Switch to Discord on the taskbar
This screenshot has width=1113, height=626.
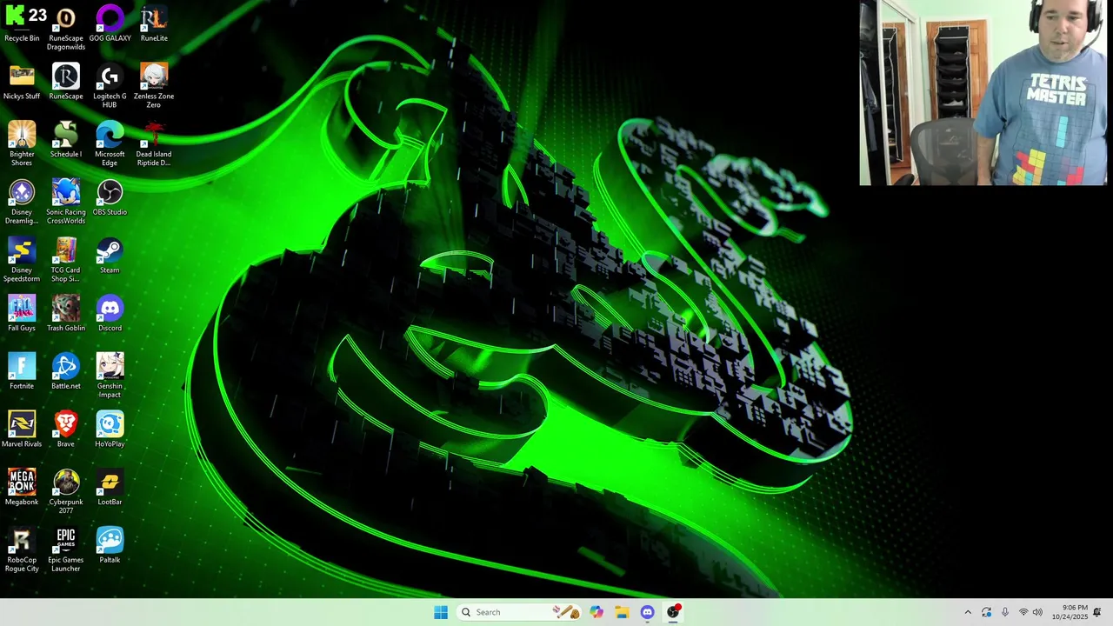click(x=647, y=612)
